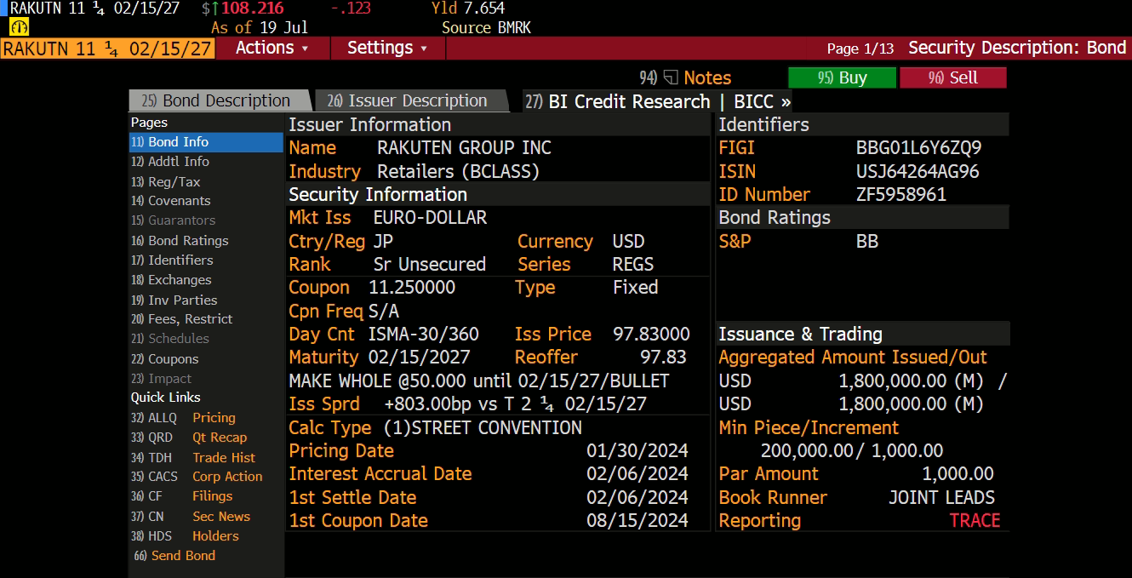Click the Send Bond link
Image resolution: width=1132 pixels, height=578 pixels.
click(x=174, y=556)
